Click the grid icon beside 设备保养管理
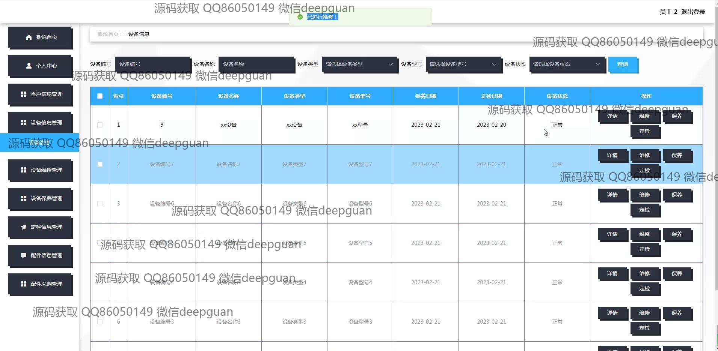 coord(24,198)
